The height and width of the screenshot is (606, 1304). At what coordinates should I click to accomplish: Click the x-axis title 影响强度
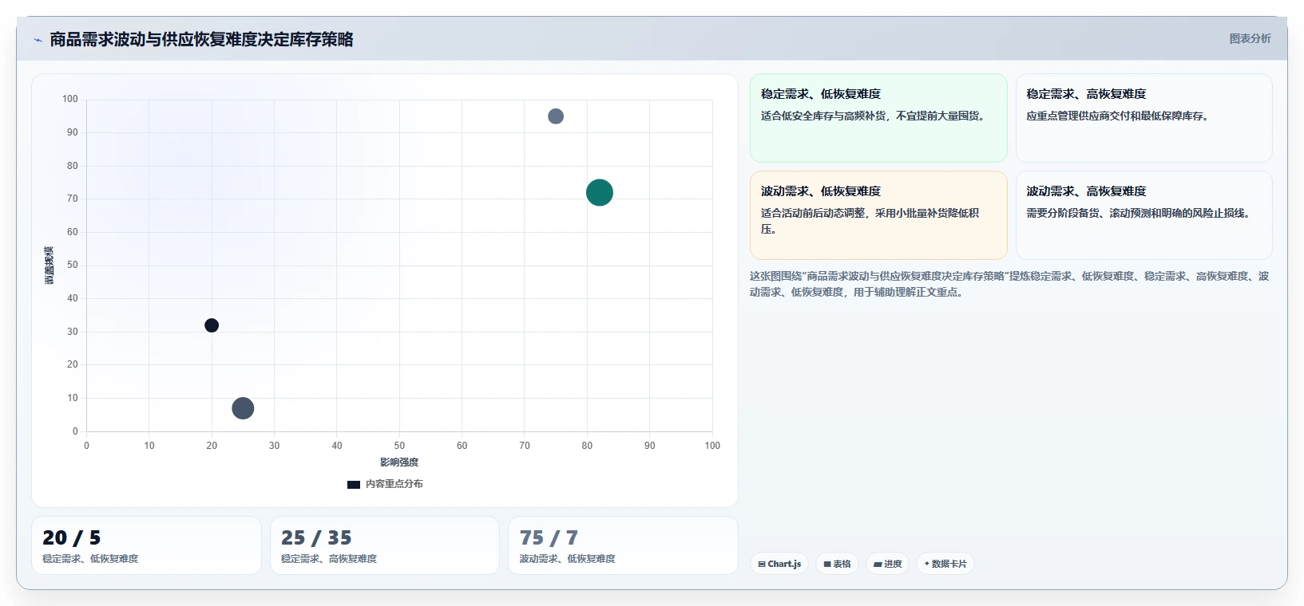tap(399, 462)
